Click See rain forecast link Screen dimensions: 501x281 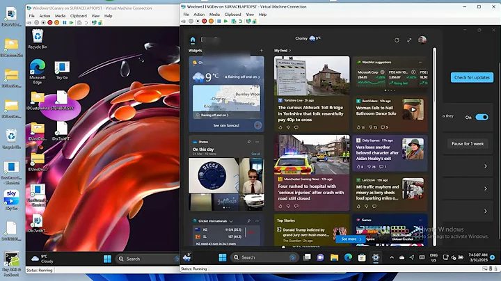tap(226, 125)
